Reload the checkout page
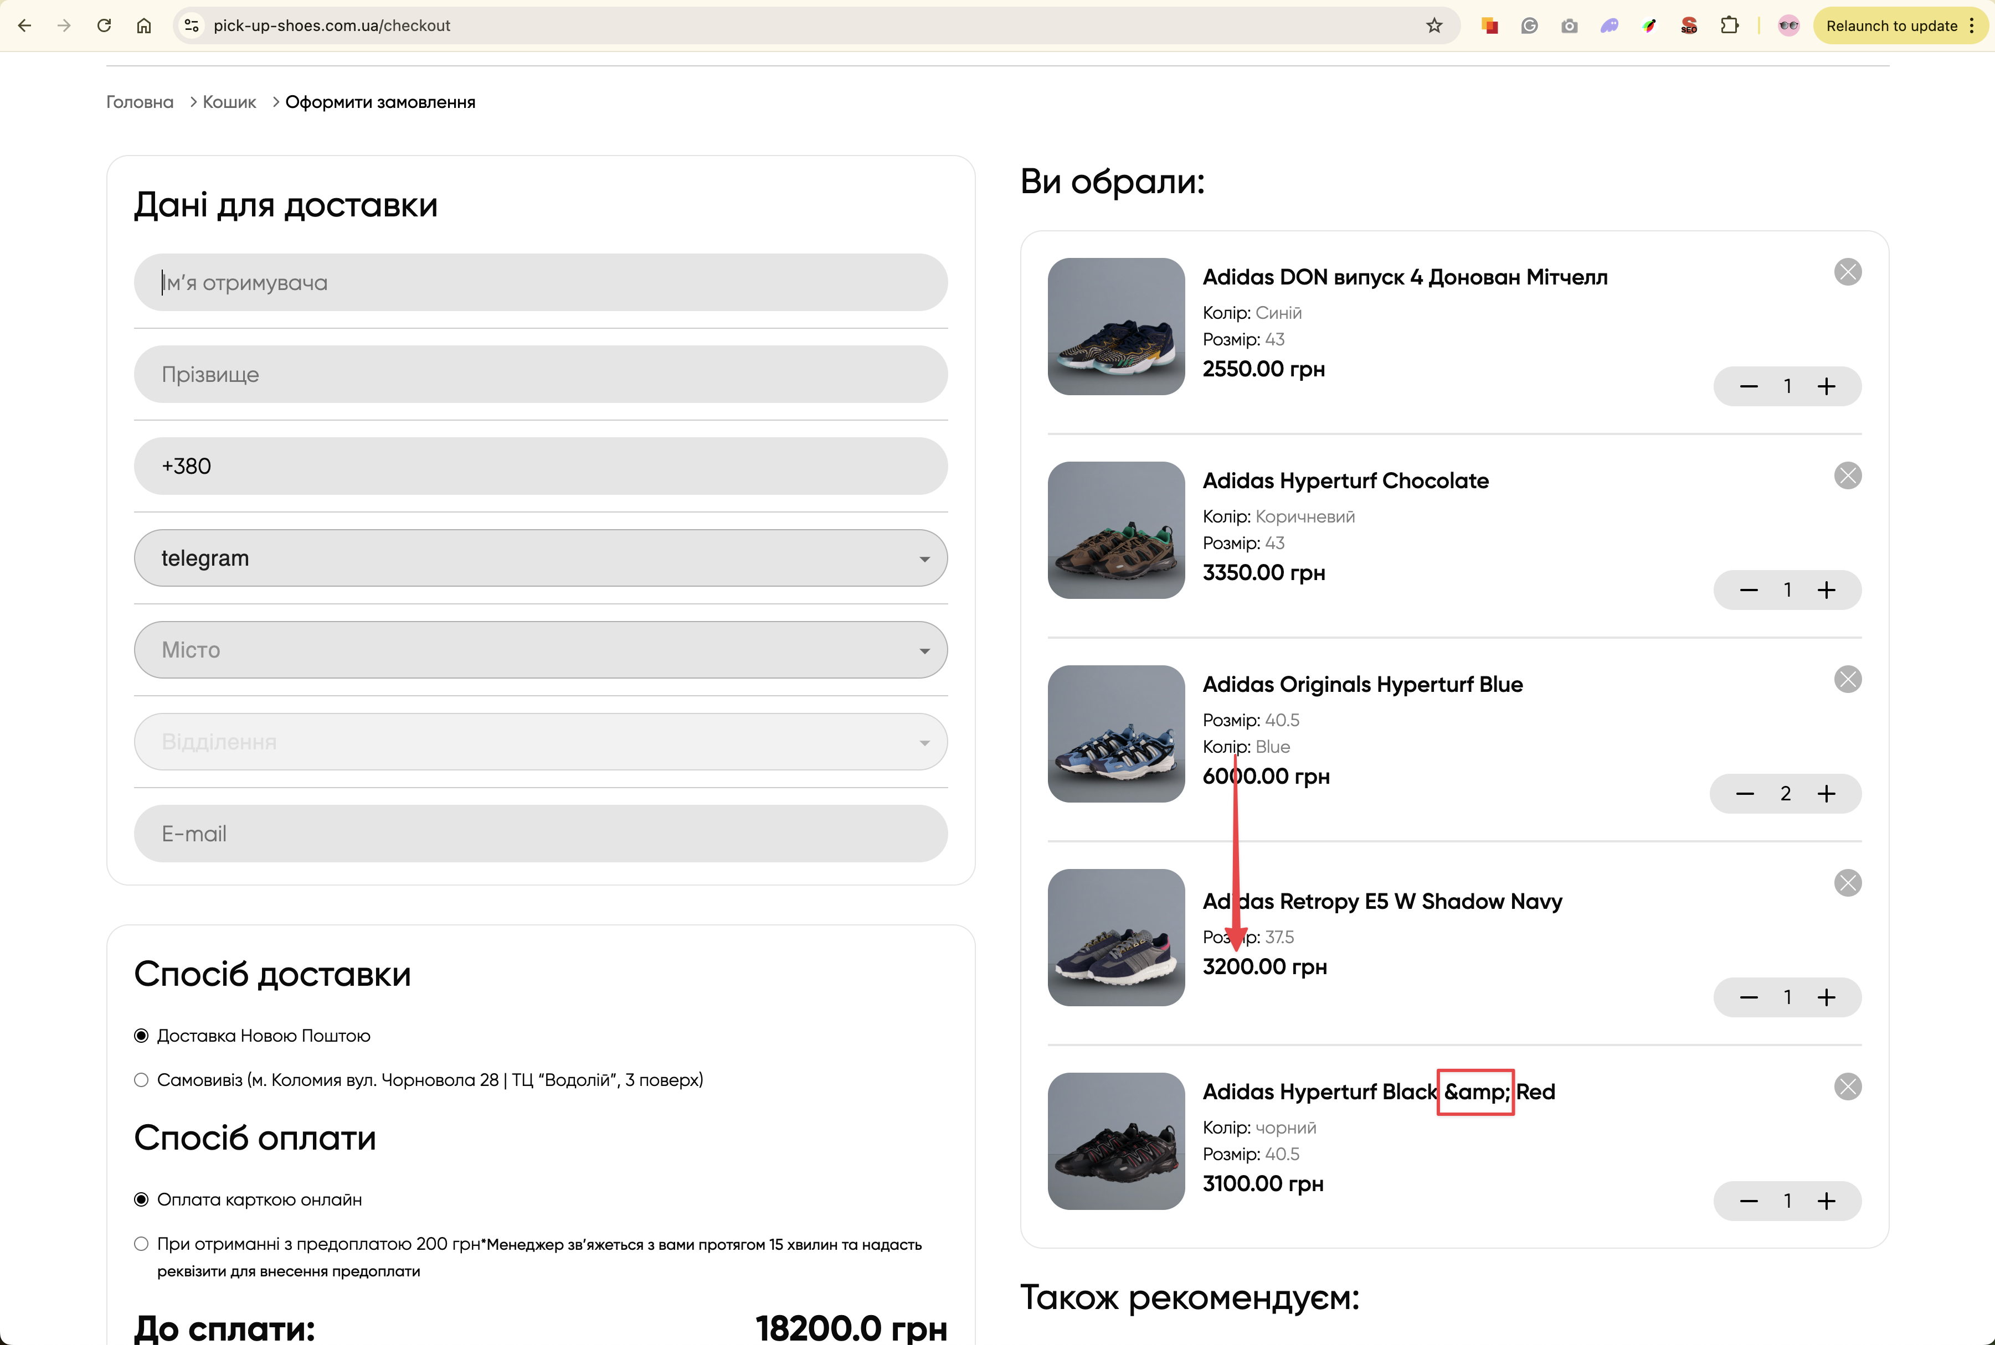The width and height of the screenshot is (1995, 1345). click(x=104, y=25)
